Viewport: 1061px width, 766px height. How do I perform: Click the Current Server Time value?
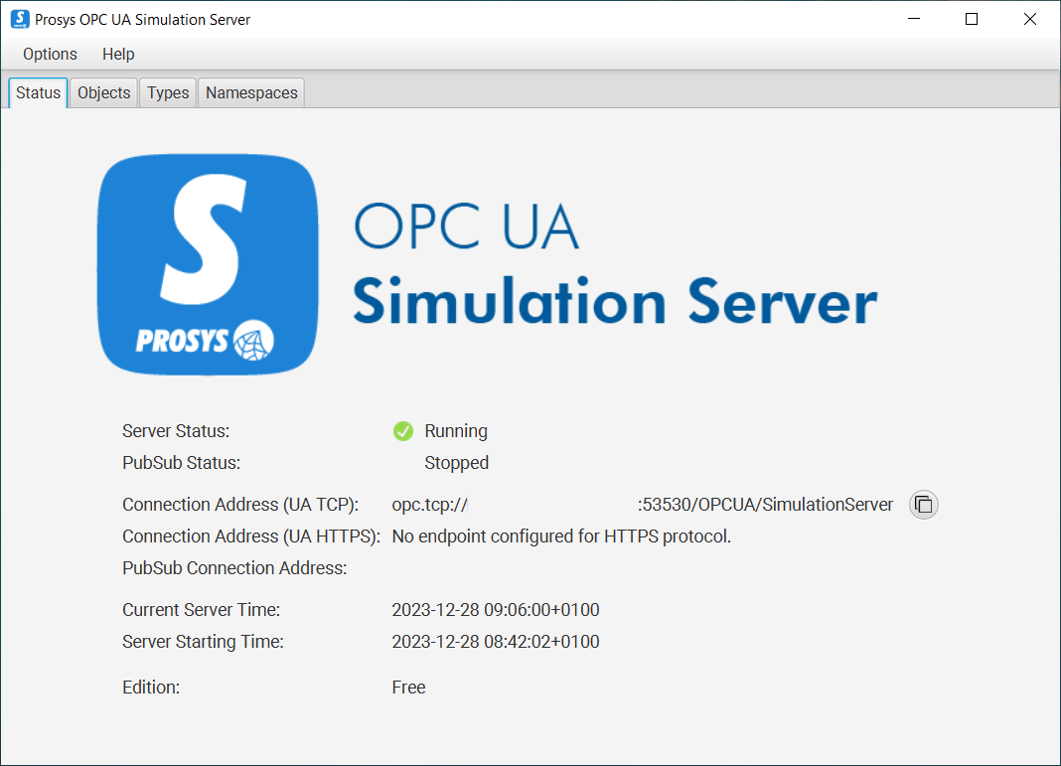click(496, 610)
